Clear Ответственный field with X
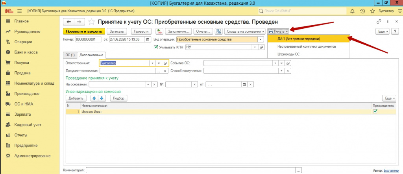The height and width of the screenshot is (174, 403). 159,63
